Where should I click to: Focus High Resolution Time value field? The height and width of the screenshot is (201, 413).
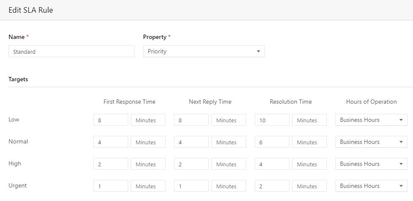pos(272,164)
